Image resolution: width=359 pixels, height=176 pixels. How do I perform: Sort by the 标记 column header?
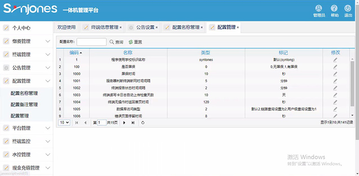tap(284, 53)
